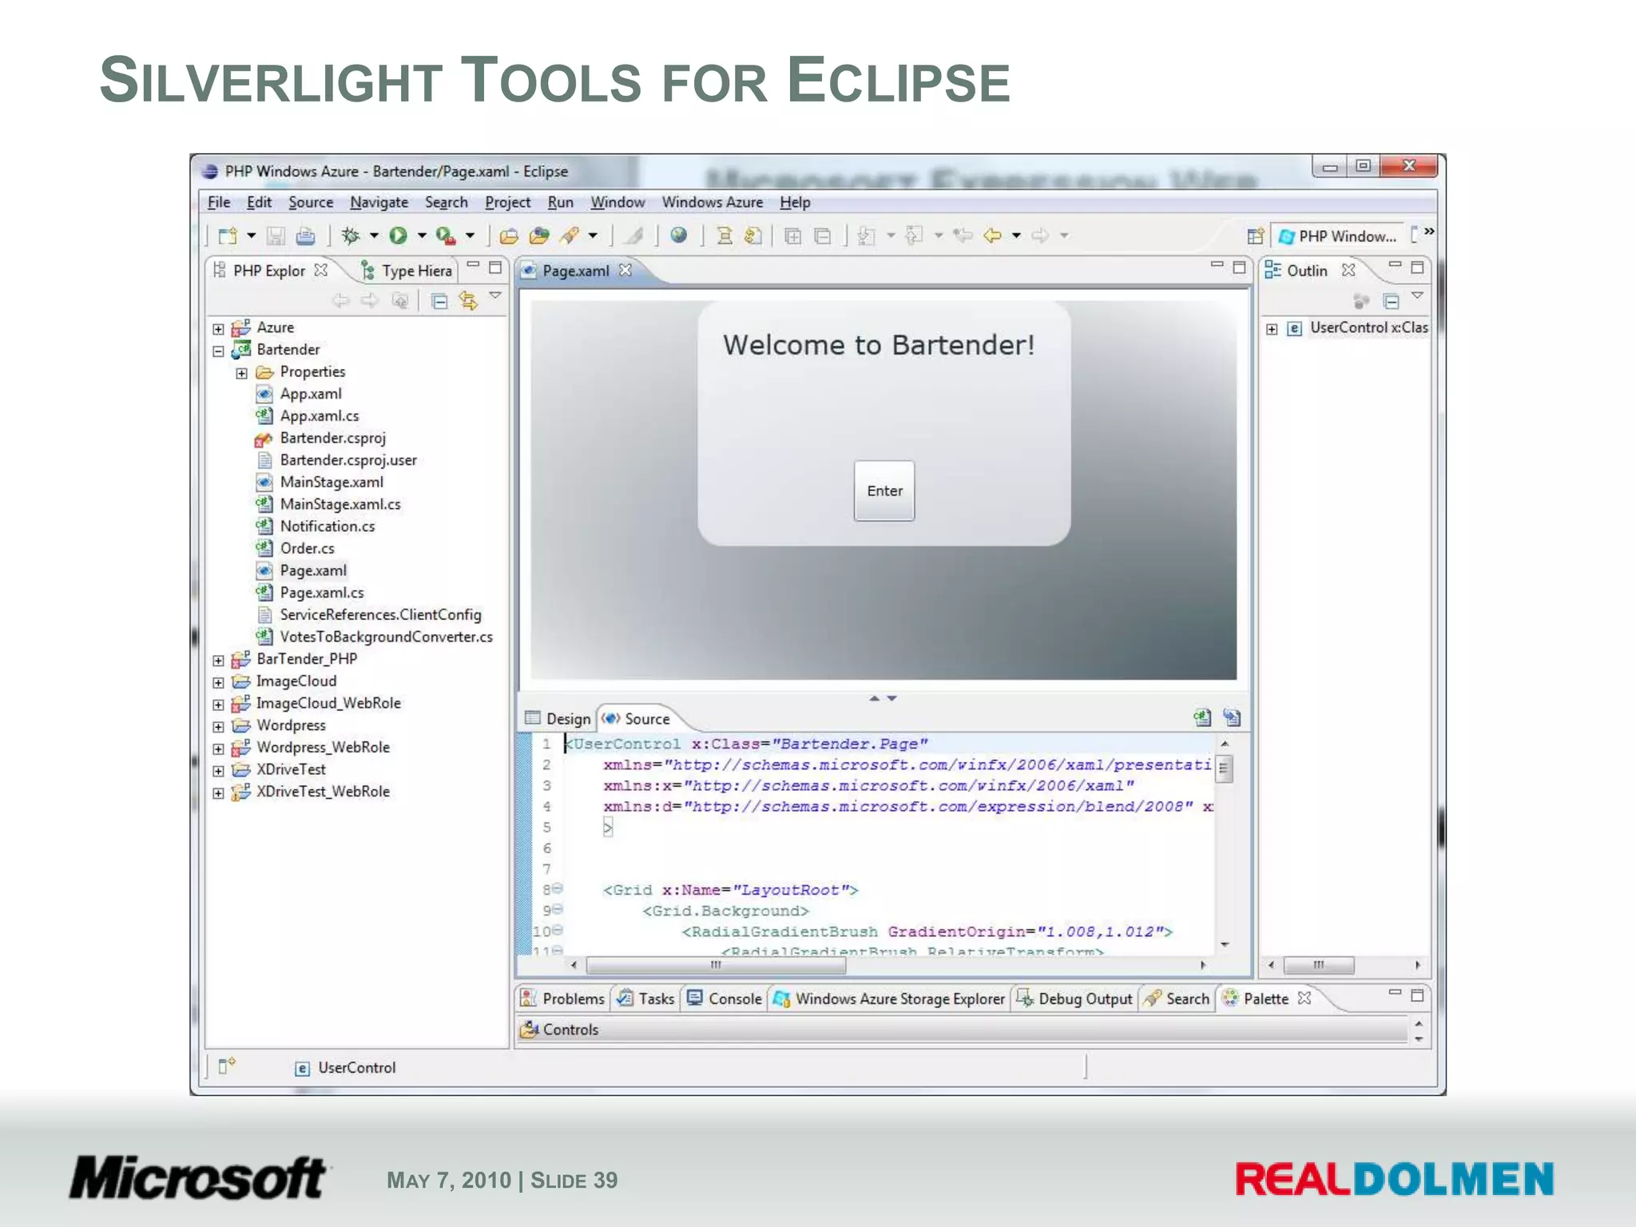Screen dimensions: 1636x1227
Task: Click the Debug bug icon
Action: [x=350, y=236]
